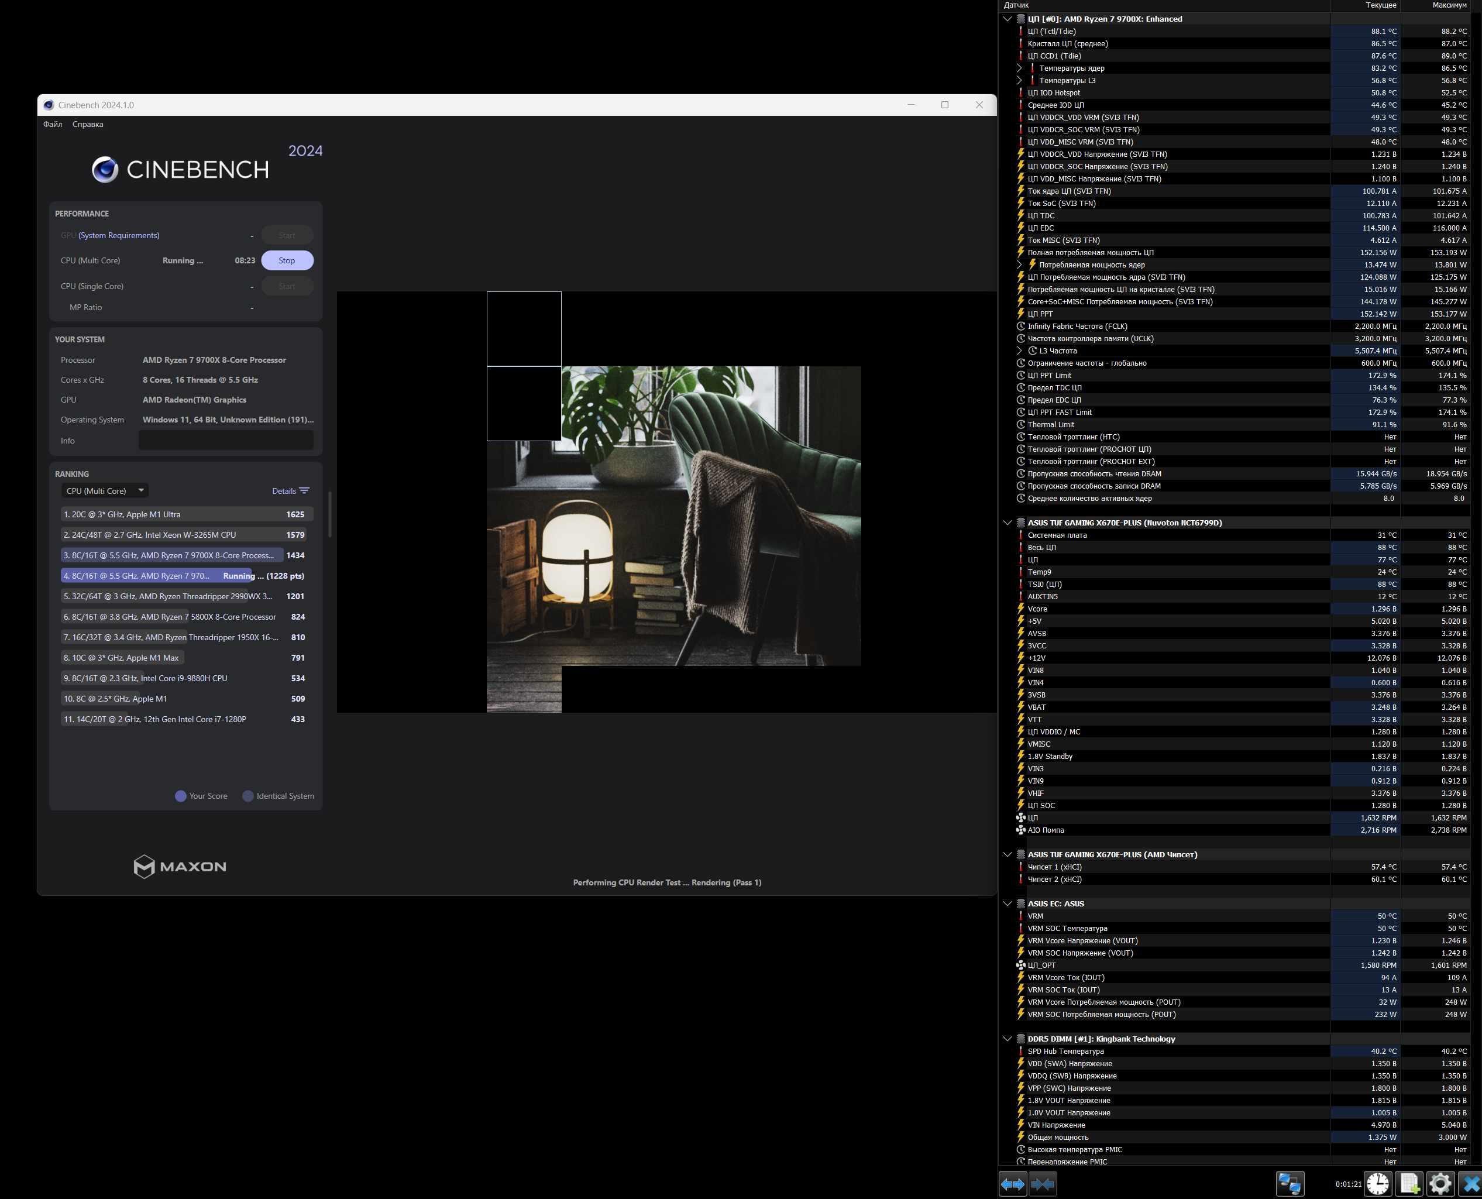Image resolution: width=1482 pixels, height=1199 pixels.
Task: Close sensors with the blue X icon
Action: click(1470, 1184)
